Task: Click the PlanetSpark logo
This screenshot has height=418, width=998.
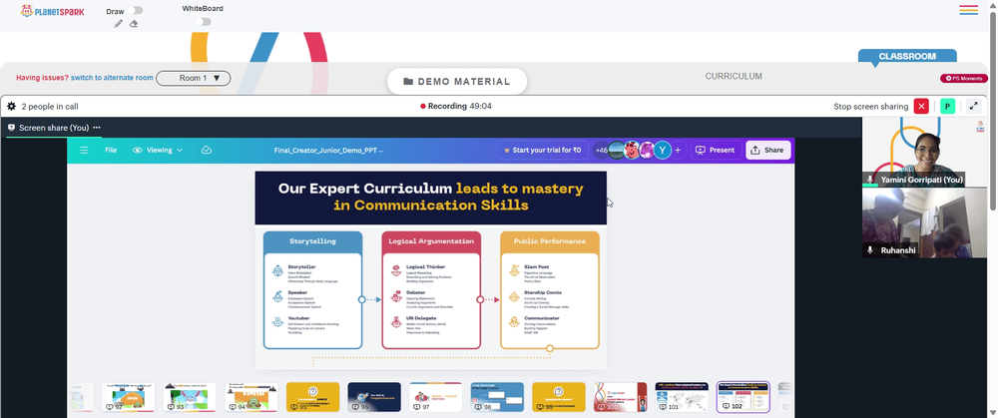Action: pos(52,11)
